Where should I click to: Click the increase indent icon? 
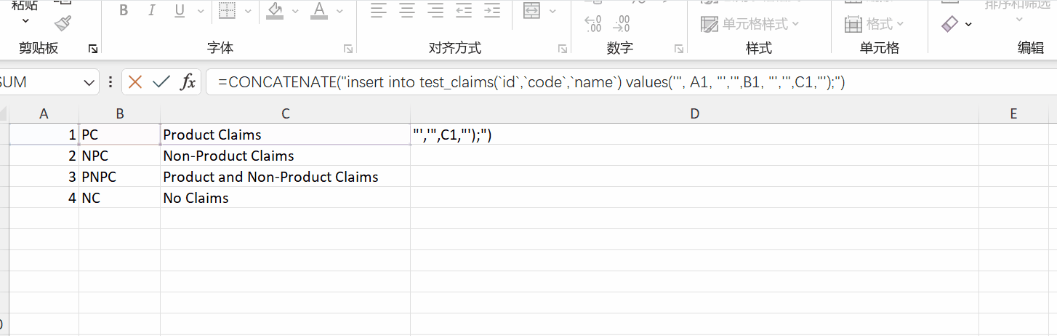click(492, 10)
